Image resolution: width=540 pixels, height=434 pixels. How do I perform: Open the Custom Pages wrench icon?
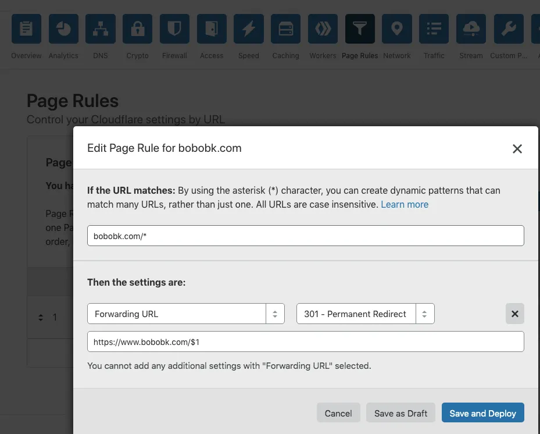(x=509, y=29)
